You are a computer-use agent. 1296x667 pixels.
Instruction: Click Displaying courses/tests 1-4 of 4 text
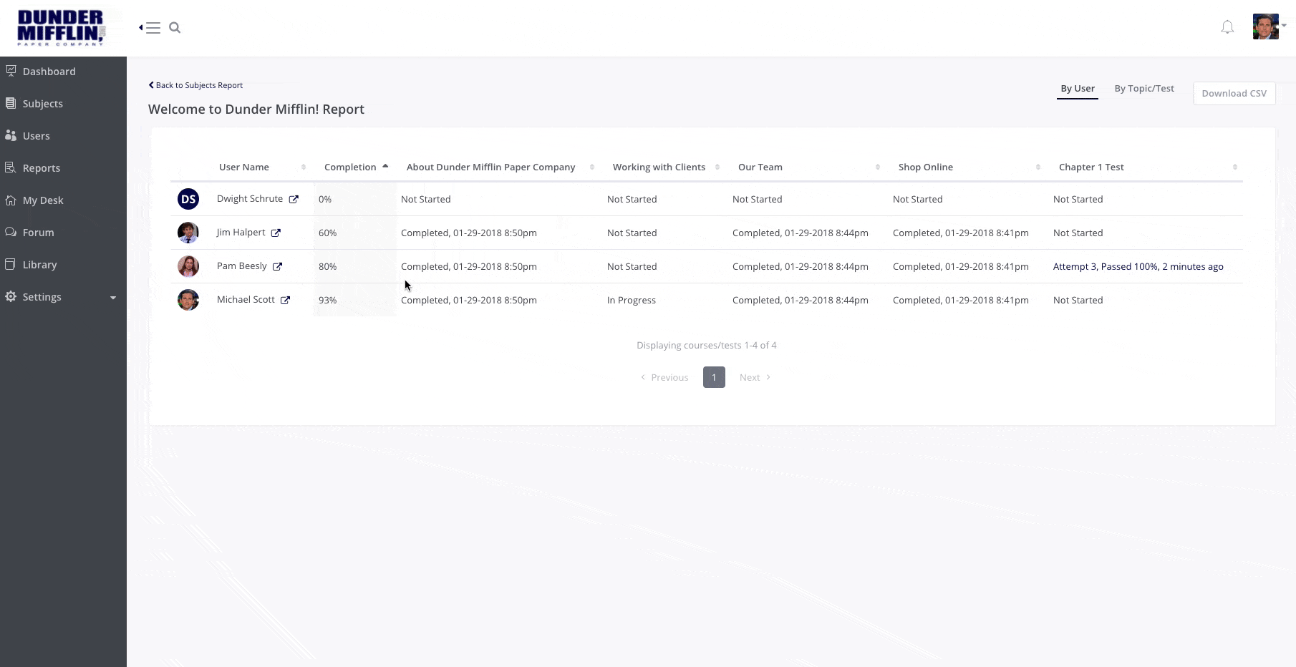pyautogui.click(x=707, y=346)
